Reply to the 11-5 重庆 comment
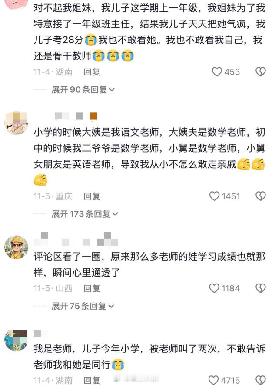 pos(92,196)
